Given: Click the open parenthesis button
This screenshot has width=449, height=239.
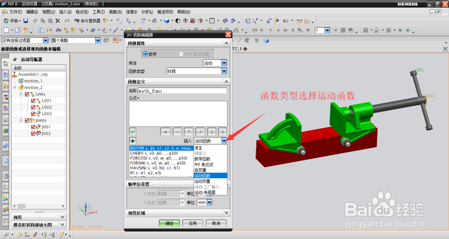Looking at the screenshot, I should coord(211,132).
